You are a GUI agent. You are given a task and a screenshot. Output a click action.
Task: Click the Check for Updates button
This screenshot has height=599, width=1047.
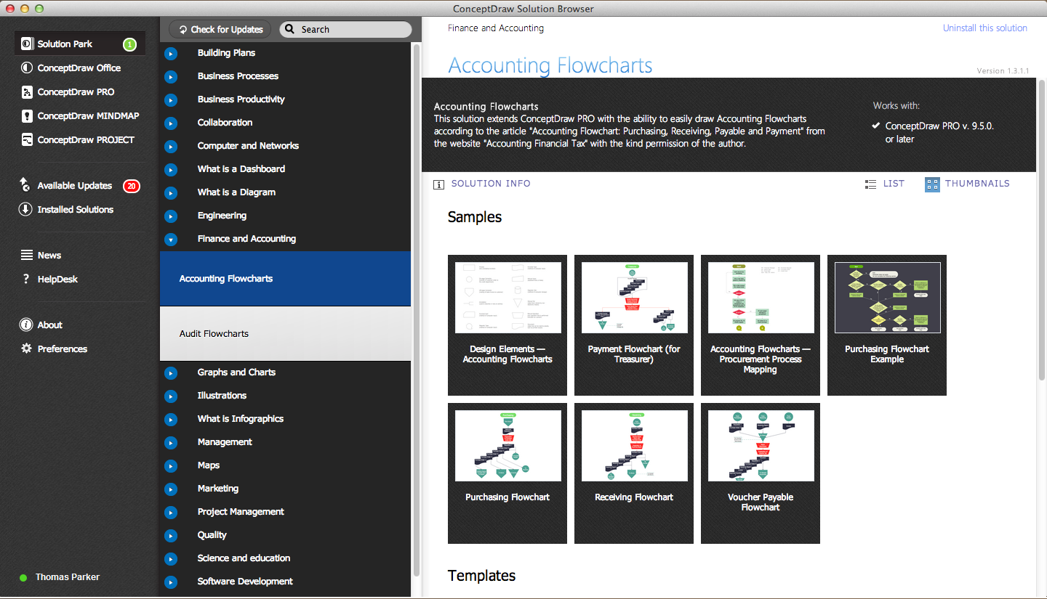click(x=220, y=30)
